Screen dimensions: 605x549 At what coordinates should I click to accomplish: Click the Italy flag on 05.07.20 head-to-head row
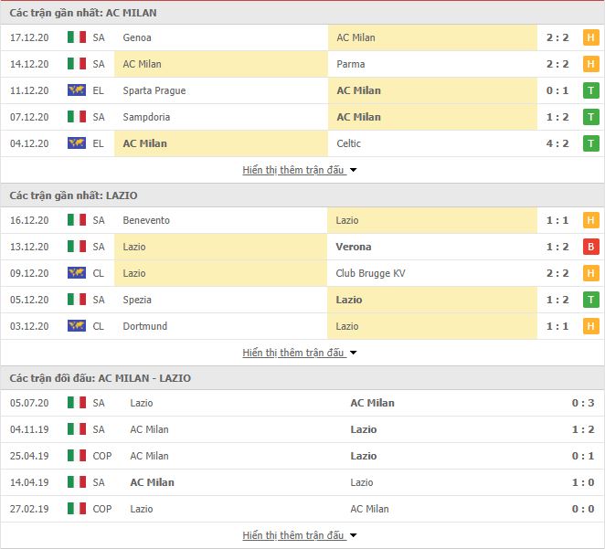pyautogui.click(x=77, y=403)
